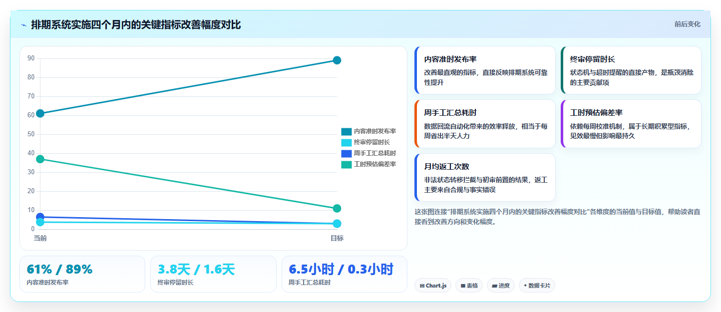Click the 90 y-axis tick label
Viewport: 721px width, 312px height.
[31, 58]
